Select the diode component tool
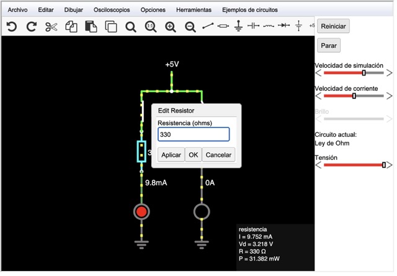Viewport: 397px width, 276px height. coord(284,25)
